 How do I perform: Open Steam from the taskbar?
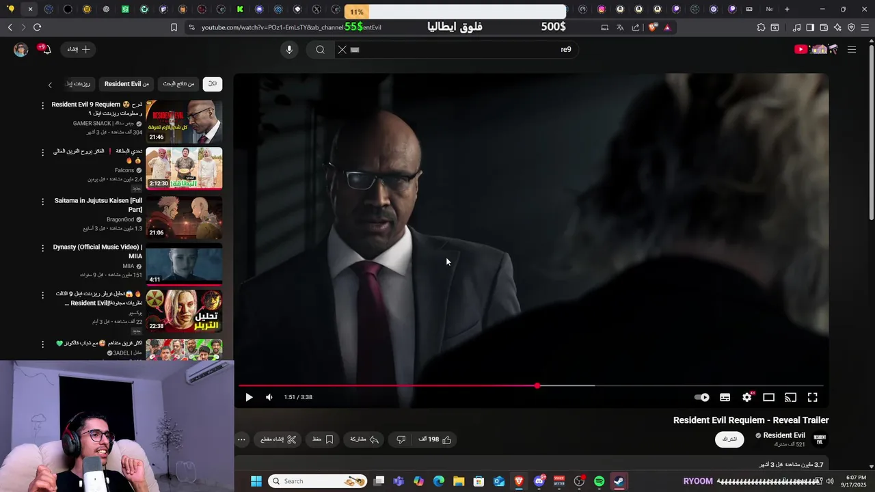coord(619,481)
